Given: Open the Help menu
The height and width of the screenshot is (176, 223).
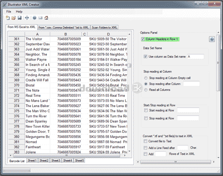Looking at the screenshot, I should coord(19,12).
